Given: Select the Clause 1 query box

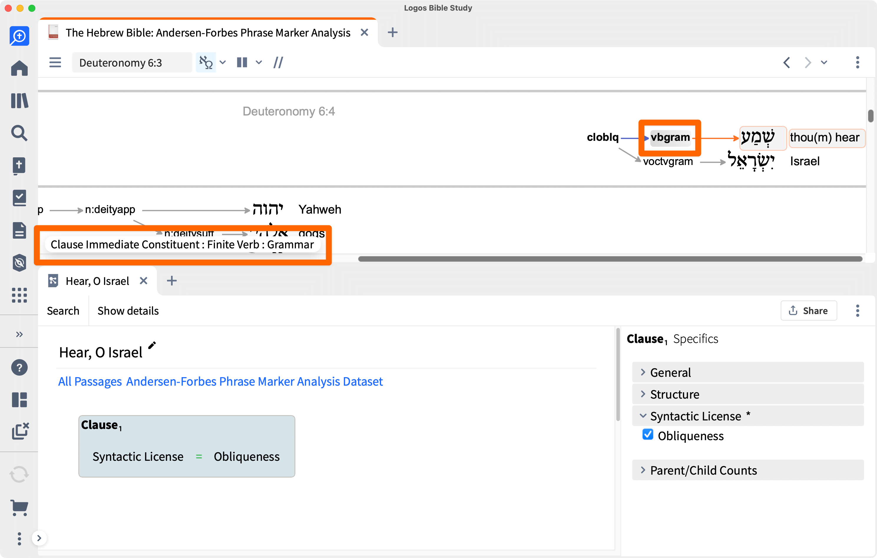Looking at the screenshot, I should 187,446.
